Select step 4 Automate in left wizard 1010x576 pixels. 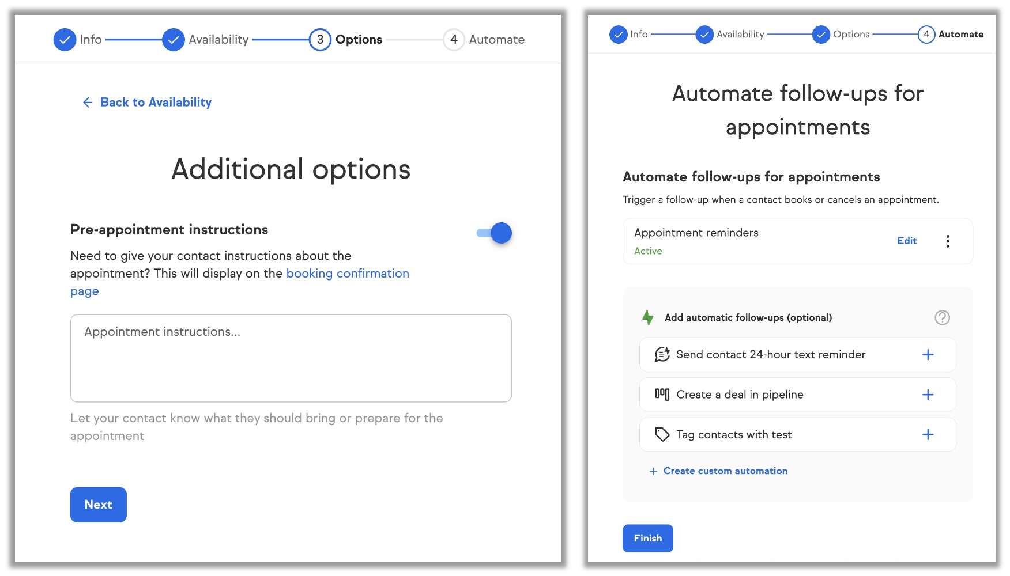click(x=484, y=40)
